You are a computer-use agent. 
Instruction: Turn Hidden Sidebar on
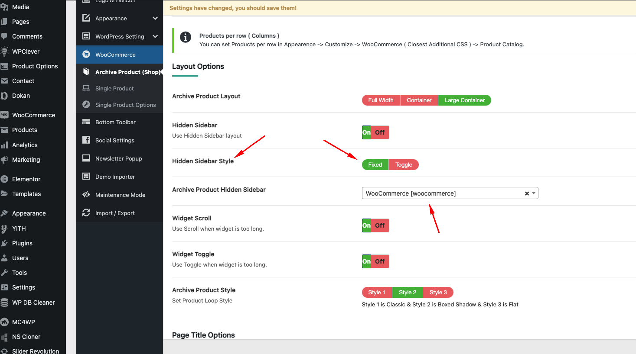(x=367, y=132)
